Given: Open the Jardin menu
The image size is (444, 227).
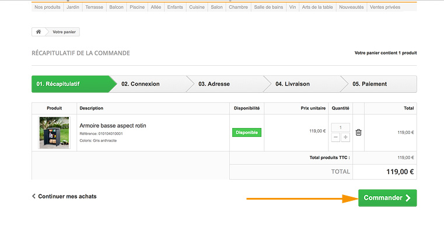Looking at the screenshot, I should (73, 7).
